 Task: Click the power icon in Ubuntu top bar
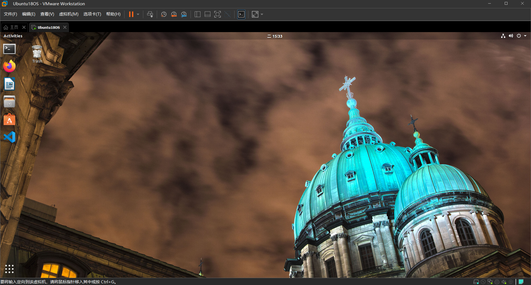[519, 36]
